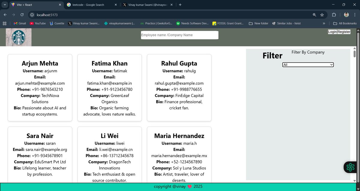Click rahul.gupta@example.com email text
This screenshot has height=191, width=360.
coord(179,83)
